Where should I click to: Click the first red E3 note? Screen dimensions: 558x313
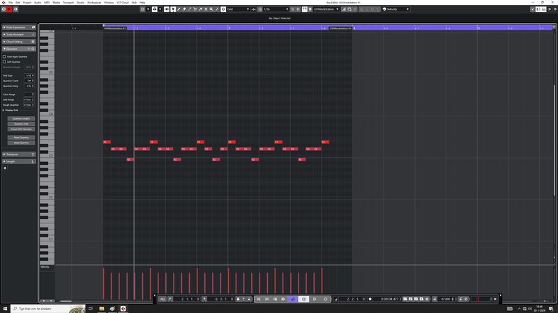coord(107,142)
